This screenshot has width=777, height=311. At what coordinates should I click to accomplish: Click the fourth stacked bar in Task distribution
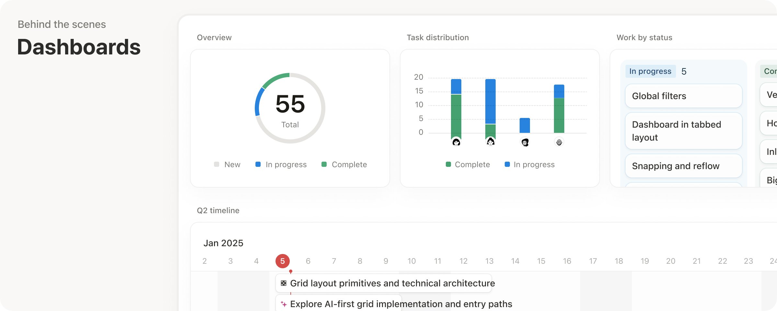[x=559, y=109]
